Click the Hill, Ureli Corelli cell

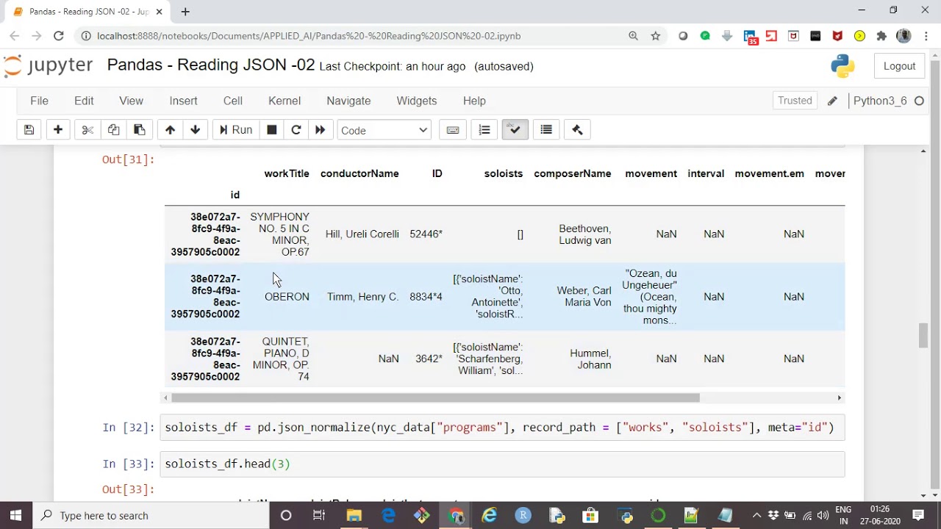(362, 234)
